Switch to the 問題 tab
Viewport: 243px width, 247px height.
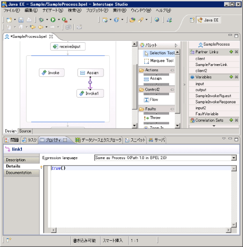[x=12, y=140]
